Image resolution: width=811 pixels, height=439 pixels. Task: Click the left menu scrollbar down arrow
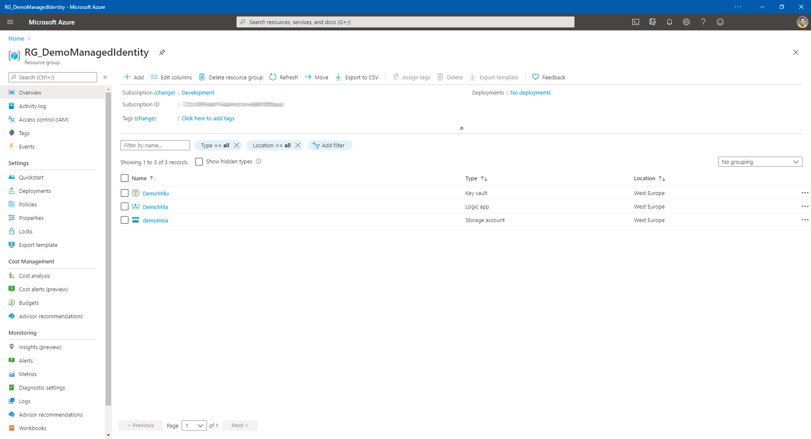(108, 435)
